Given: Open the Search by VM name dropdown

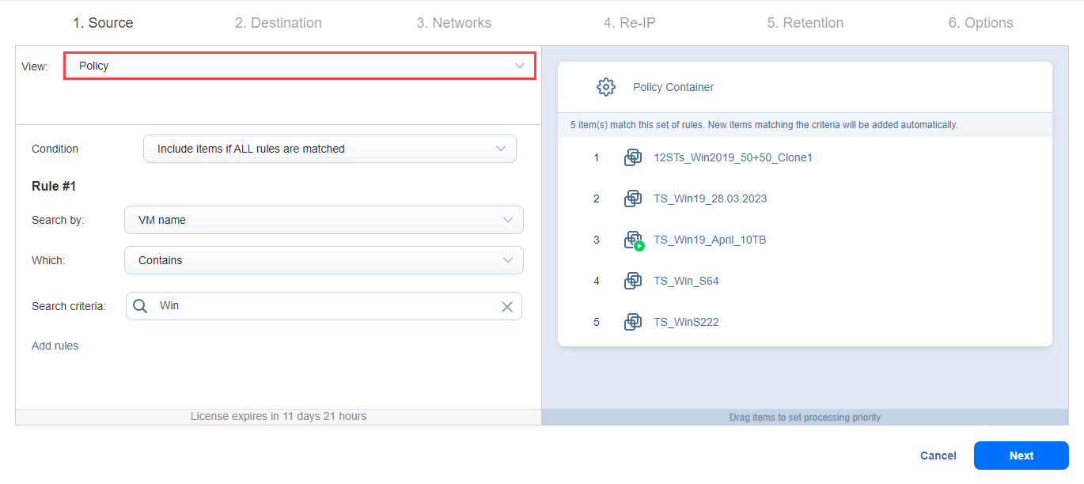Looking at the screenshot, I should [x=324, y=220].
